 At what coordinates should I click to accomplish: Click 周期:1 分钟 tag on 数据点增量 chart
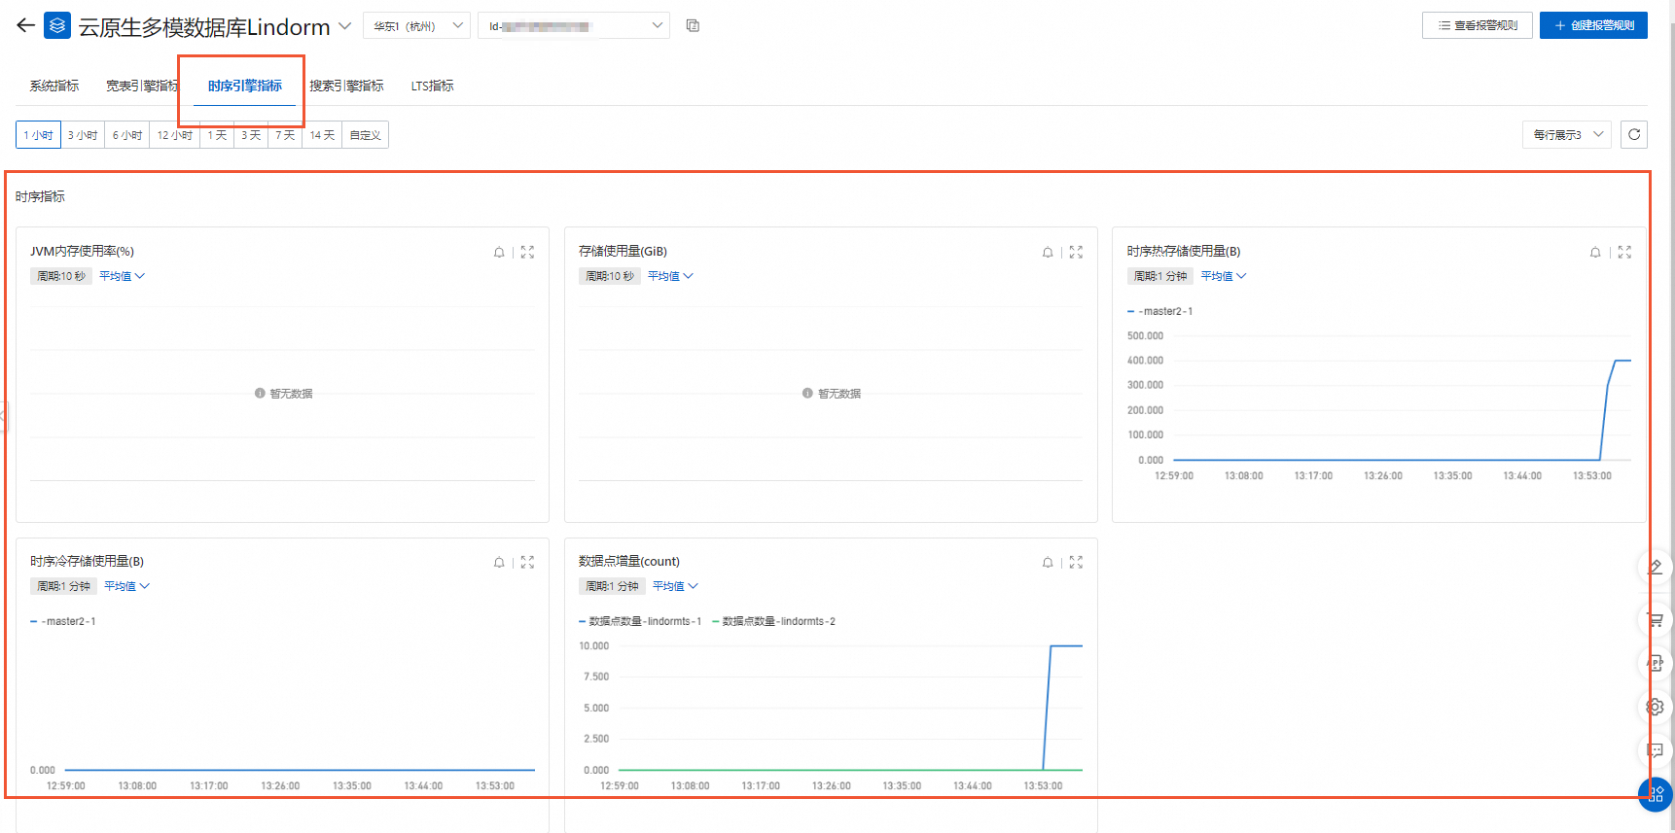(x=612, y=586)
